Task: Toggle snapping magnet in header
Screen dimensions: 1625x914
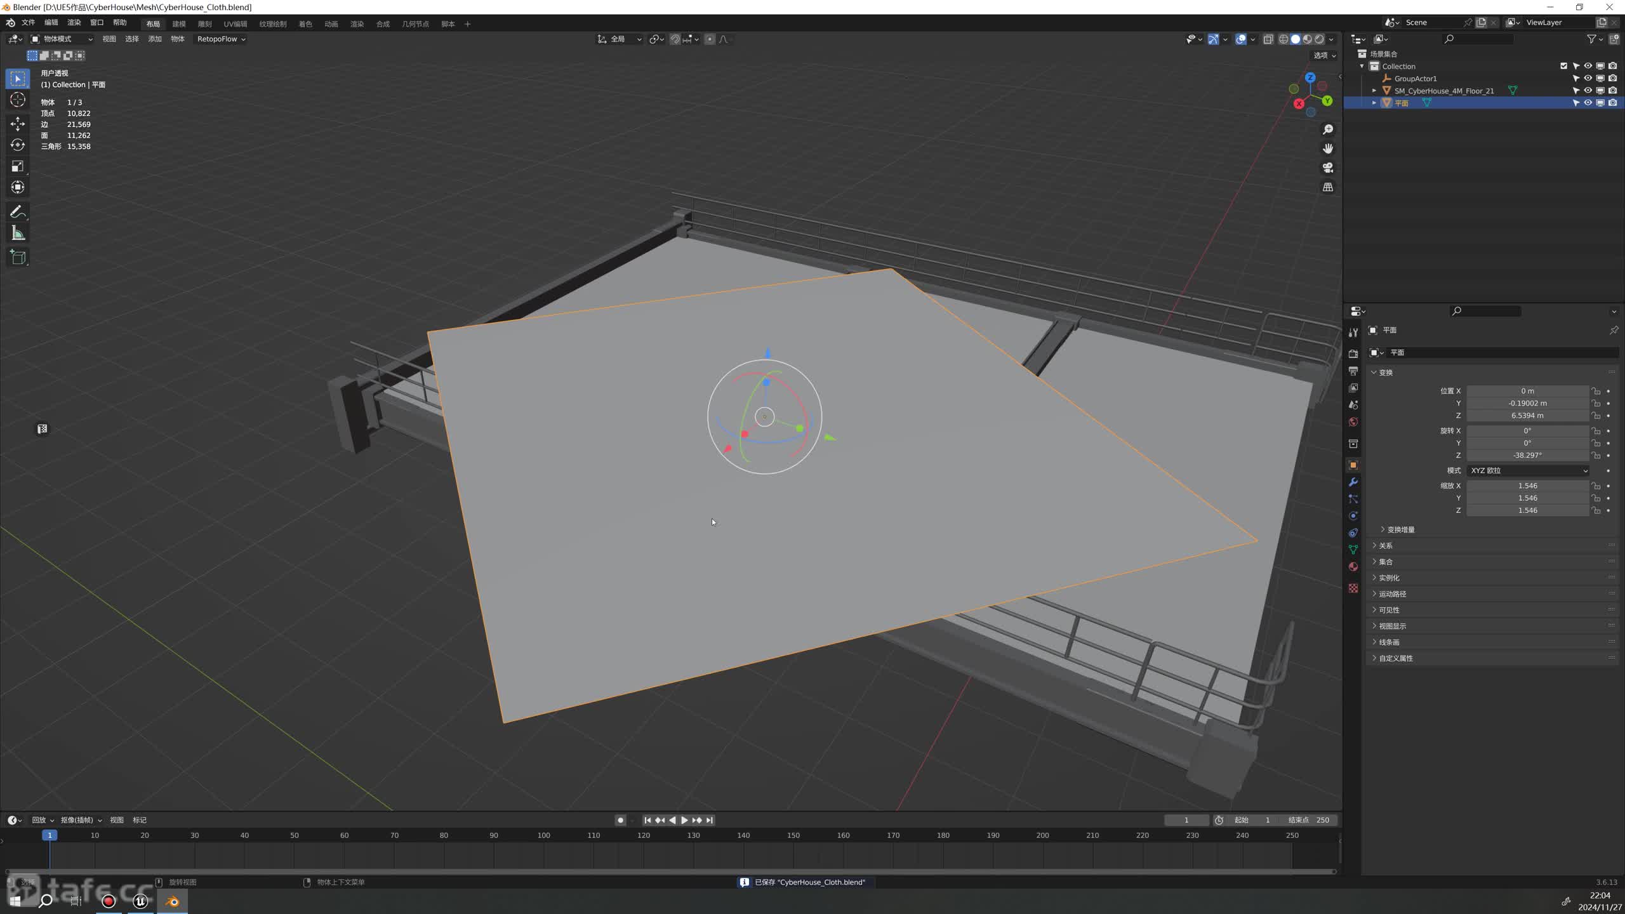Action: pos(675,39)
